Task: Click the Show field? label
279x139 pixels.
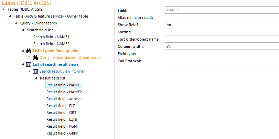Action: click(128, 25)
